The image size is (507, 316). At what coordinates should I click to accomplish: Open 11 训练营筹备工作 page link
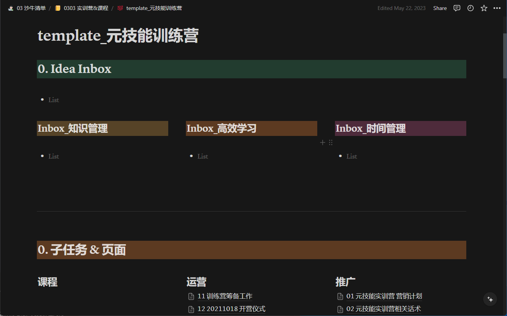(225, 296)
